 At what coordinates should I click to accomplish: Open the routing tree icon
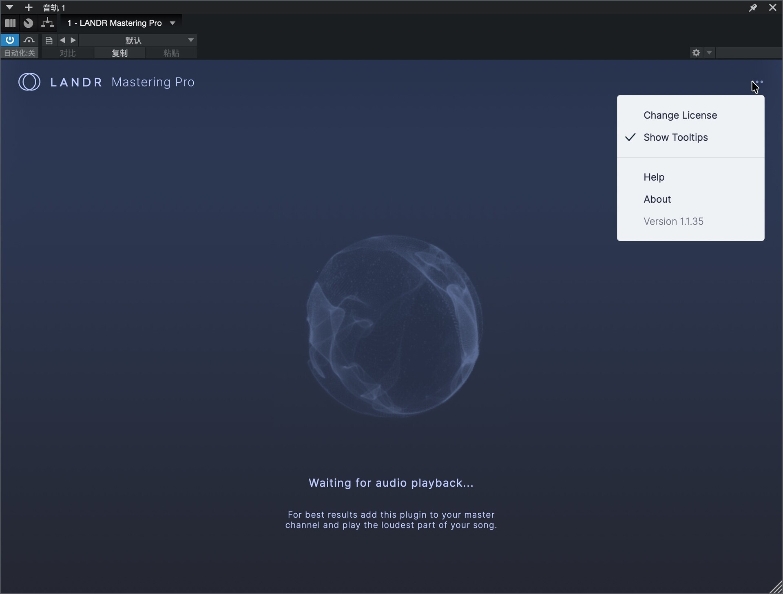pyautogui.click(x=47, y=23)
